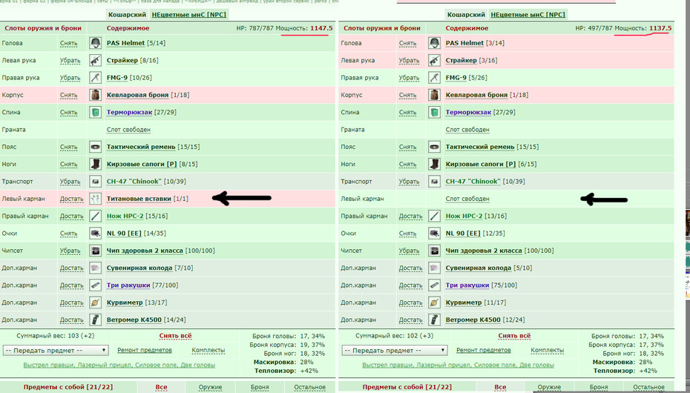Select Все tab in right panel

click(500, 387)
